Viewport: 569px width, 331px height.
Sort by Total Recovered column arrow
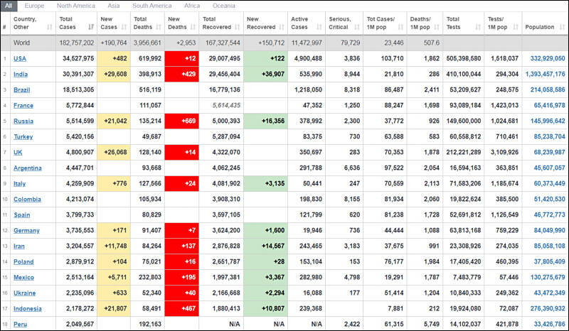[238, 27]
